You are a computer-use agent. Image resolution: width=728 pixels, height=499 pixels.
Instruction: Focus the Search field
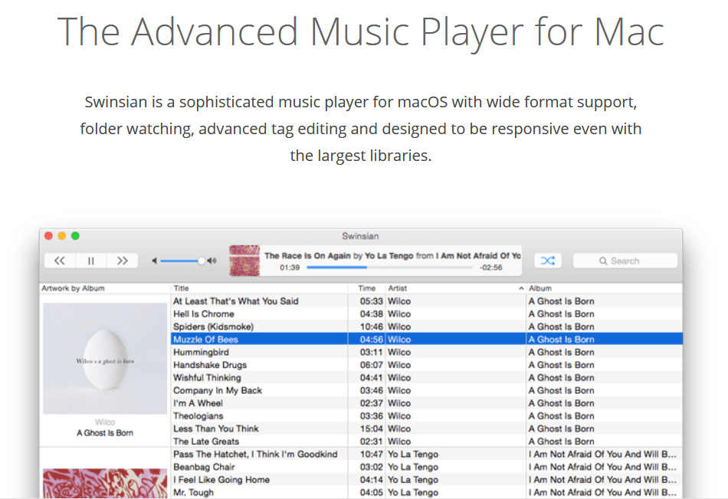click(x=625, y=261)
